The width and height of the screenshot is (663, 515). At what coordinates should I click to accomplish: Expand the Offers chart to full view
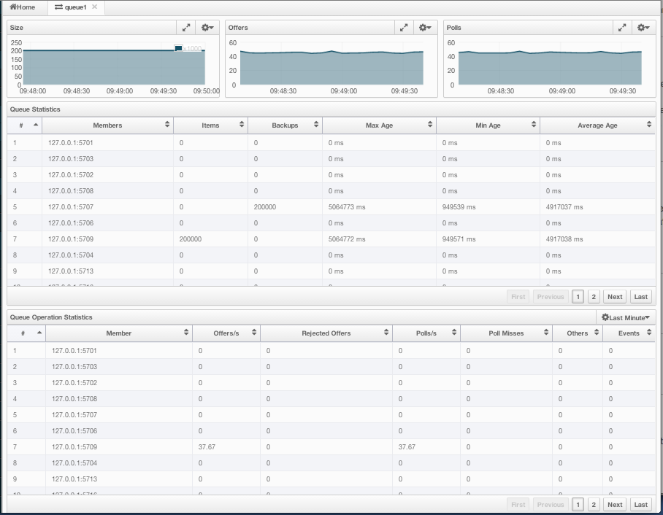(404, 28)
